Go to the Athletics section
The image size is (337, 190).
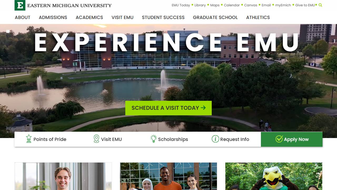click(258, 17)
